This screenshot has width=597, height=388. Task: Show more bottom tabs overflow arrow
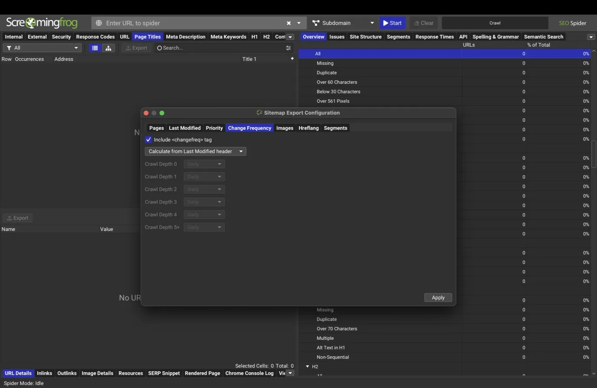290,373
